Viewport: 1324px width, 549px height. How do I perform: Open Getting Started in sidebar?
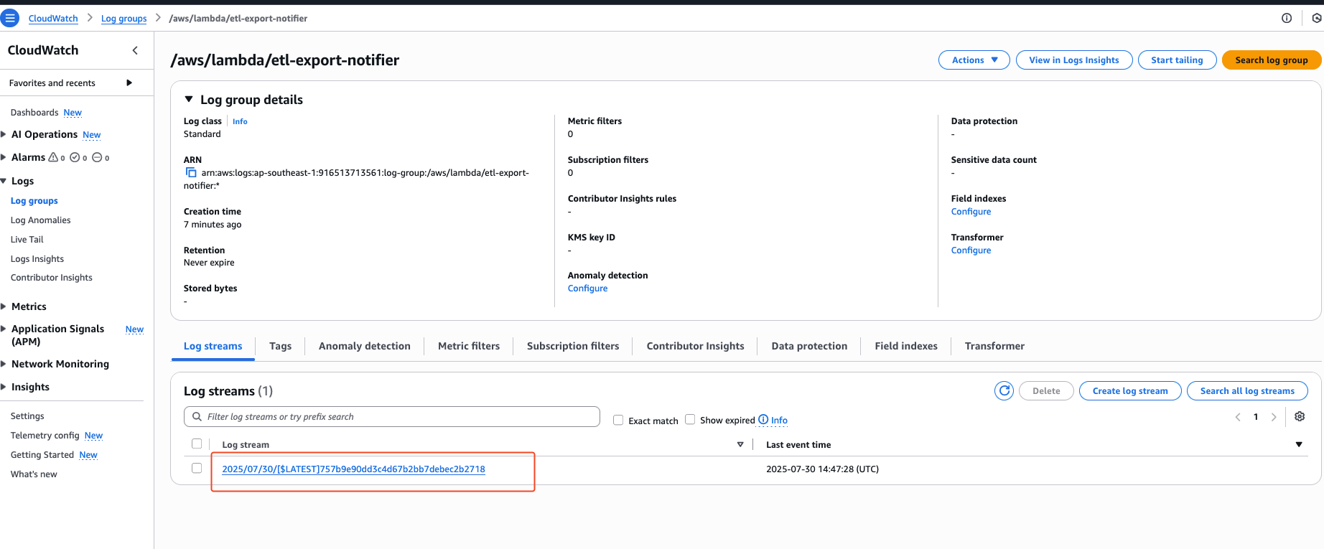coord(42,455)
